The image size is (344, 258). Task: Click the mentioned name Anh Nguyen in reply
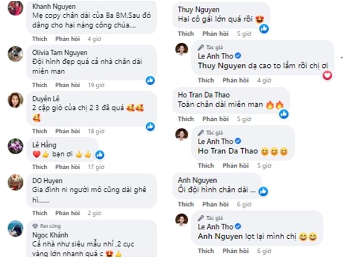tap(218, 236)
